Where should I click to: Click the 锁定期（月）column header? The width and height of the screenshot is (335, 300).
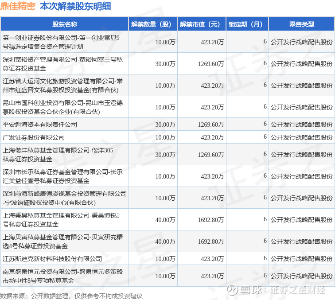pyautogui.click(x=247, y=24)
